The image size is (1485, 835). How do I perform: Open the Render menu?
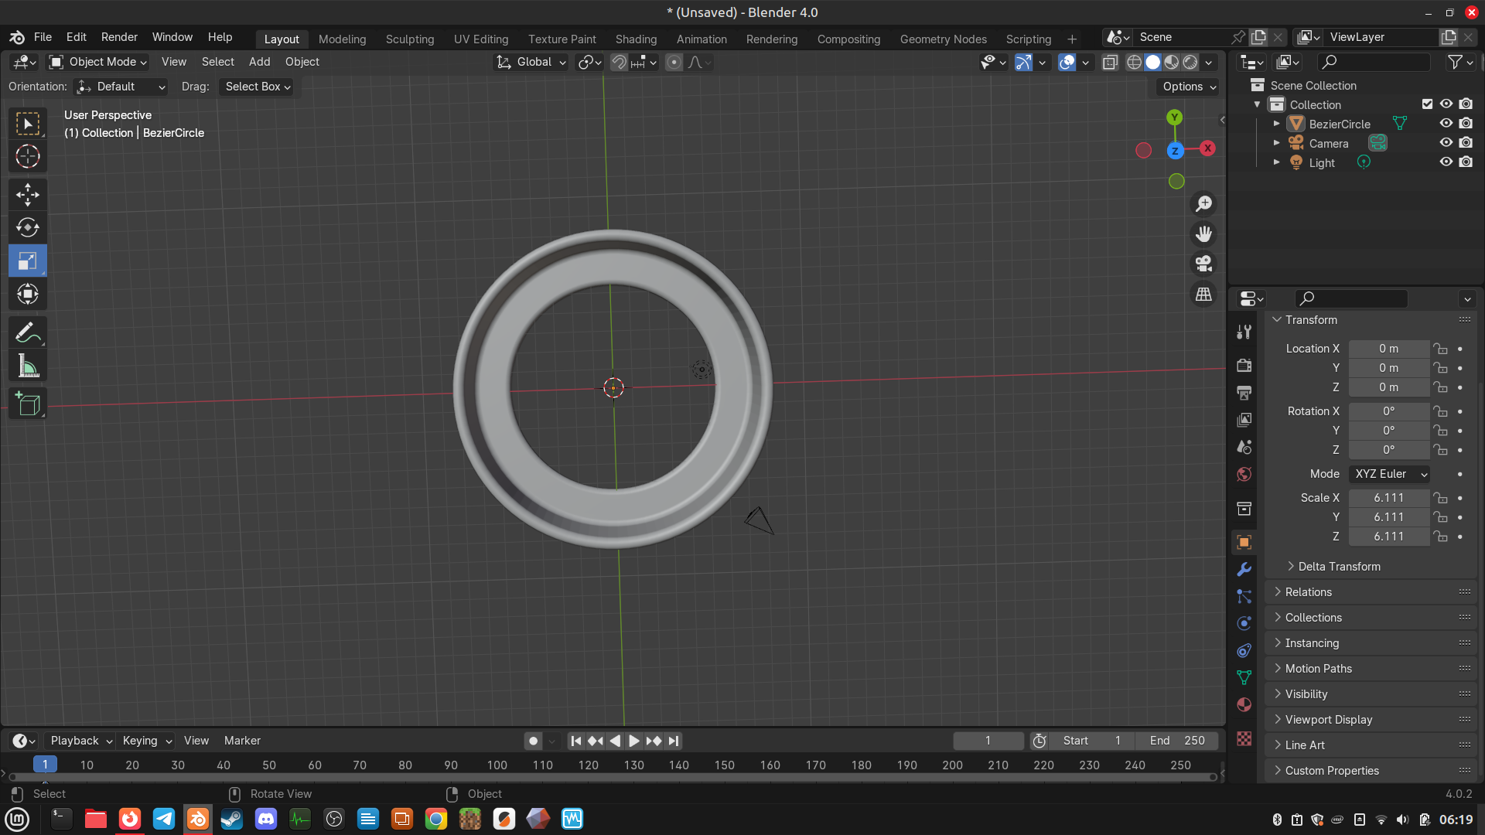(119, 37)
